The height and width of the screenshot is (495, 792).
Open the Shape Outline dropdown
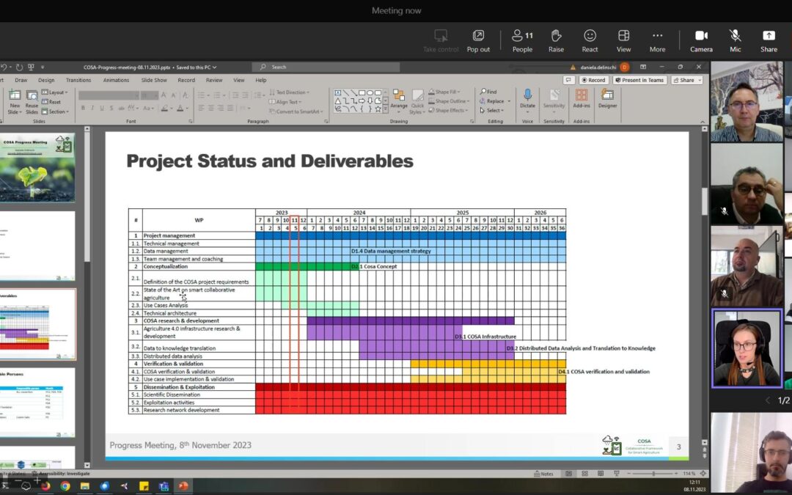[x=450, y=101]
